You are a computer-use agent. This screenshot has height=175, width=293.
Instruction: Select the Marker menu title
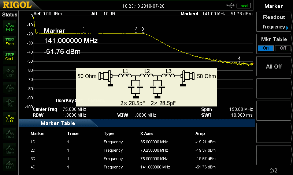pyautogui.click(x=273, y=6)
